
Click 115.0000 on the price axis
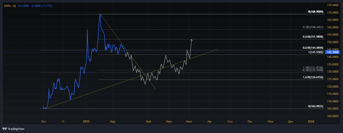(333, 94)
